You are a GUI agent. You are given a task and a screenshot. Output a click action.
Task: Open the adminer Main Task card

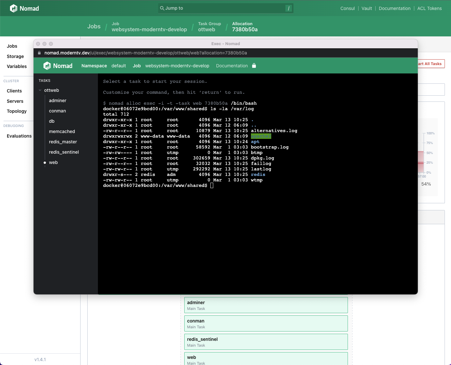tap(266, 305)
